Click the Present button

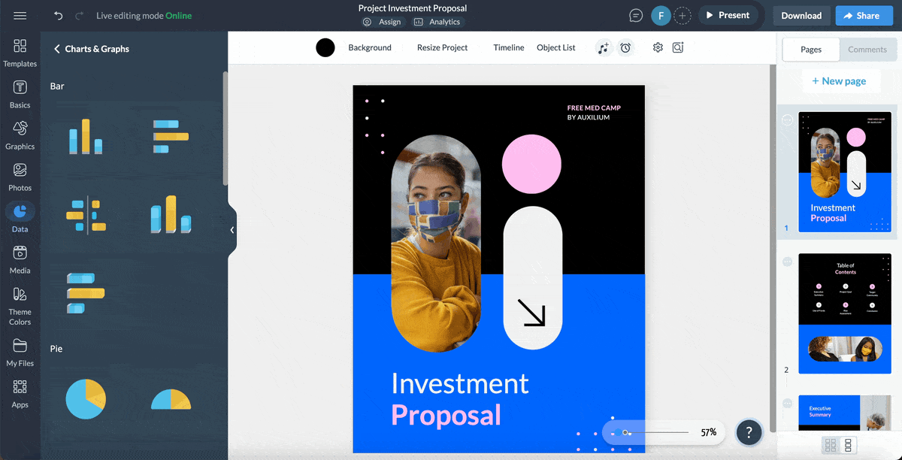pyautogui.click(x=728, y=14)
